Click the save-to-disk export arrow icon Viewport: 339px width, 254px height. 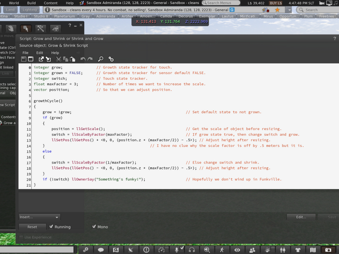coord(41,59)
